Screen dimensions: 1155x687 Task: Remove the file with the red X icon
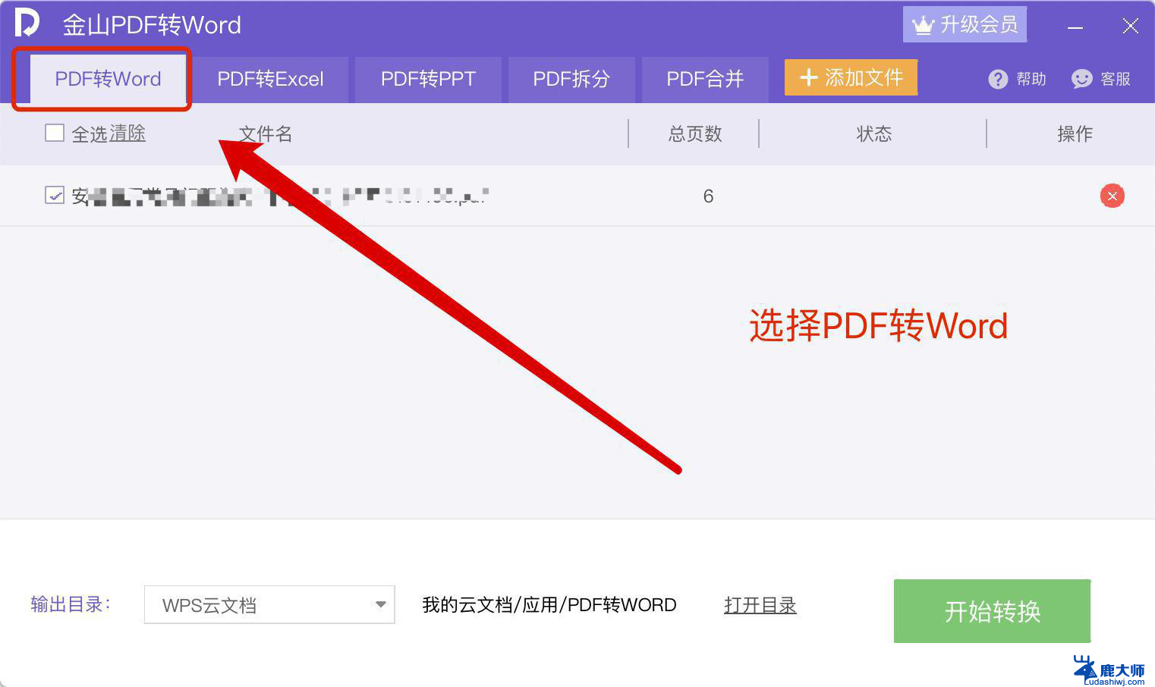(1112, 196)
